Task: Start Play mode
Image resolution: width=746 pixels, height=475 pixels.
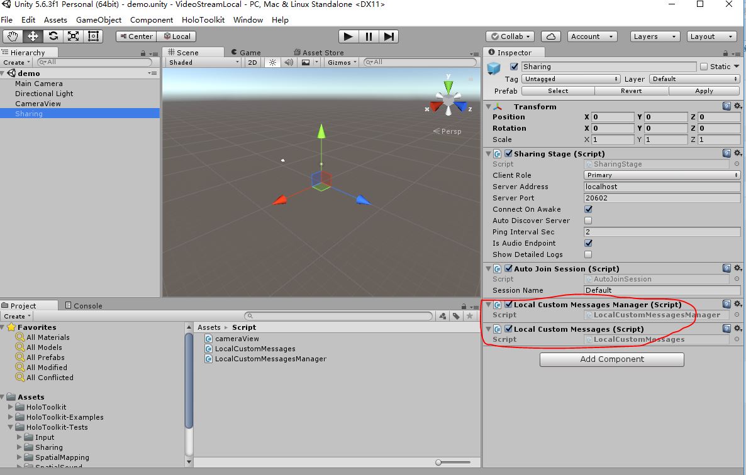Action: (348, 36)
